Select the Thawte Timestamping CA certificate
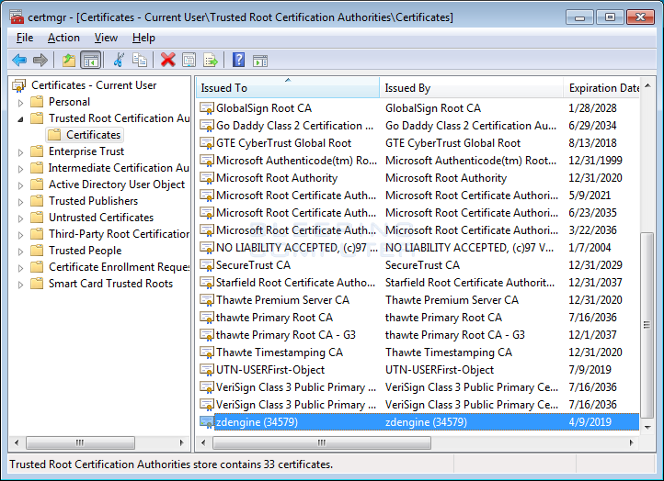 coord(279,352)
